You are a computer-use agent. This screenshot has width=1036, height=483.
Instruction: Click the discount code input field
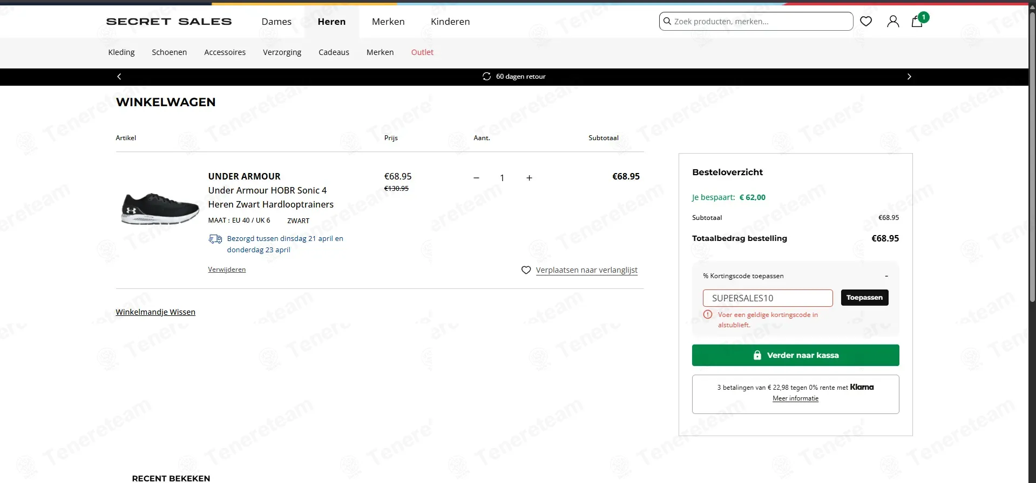(x=768, y=298)
